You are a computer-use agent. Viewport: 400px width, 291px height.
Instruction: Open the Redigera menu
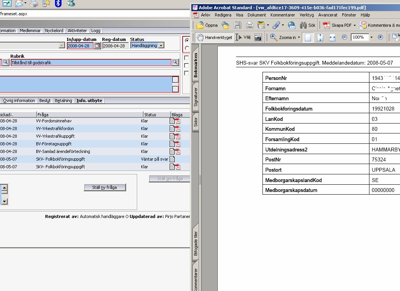coord(223,15)
